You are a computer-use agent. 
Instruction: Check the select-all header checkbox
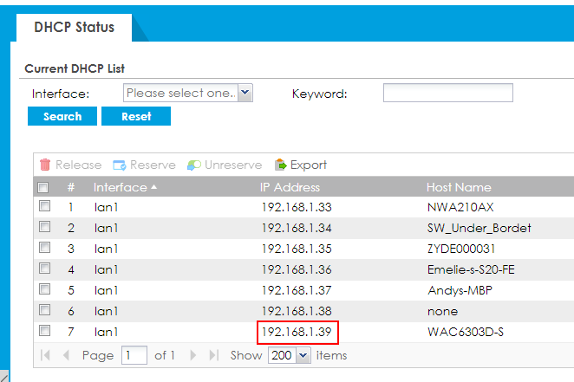tap(43, 187)
